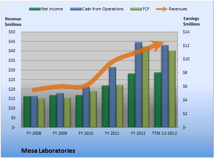Click the '$8' right axis value
214x158 pixels.
pyautogui.click(x=185, y=73)
